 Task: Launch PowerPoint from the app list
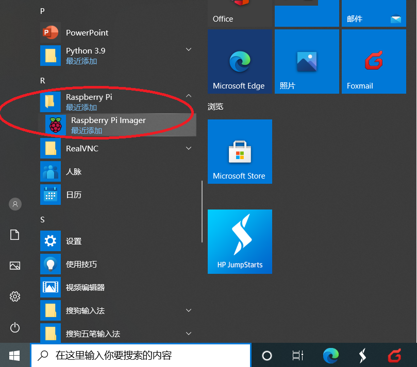pyautogui.click(x=88, y=32)
